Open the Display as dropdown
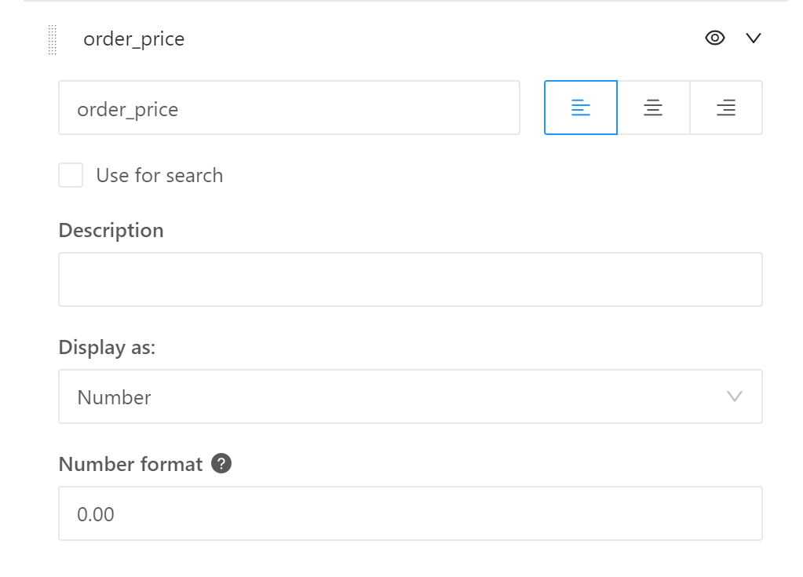 pyautogui.click(x=411, y=396)
